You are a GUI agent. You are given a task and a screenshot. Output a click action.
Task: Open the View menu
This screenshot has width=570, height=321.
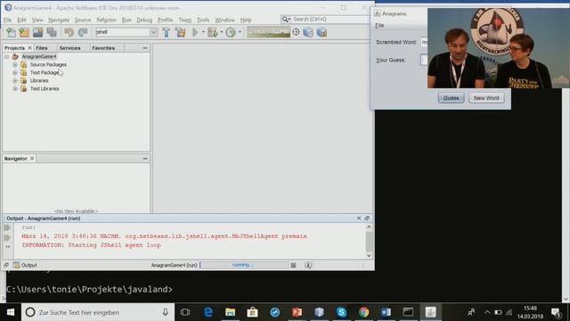coord(37,20)
